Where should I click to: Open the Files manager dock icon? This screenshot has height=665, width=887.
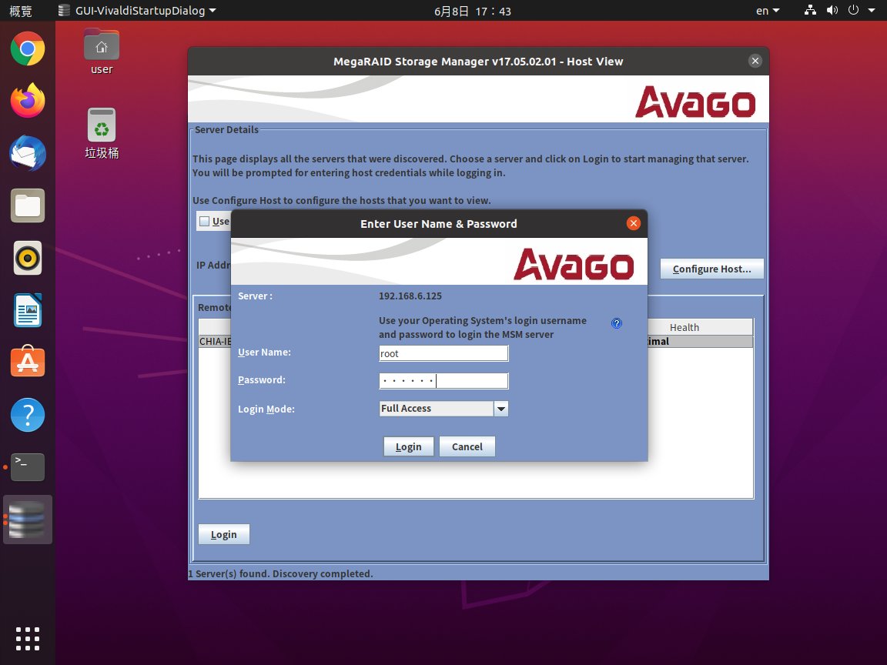(x=28, y=206)
